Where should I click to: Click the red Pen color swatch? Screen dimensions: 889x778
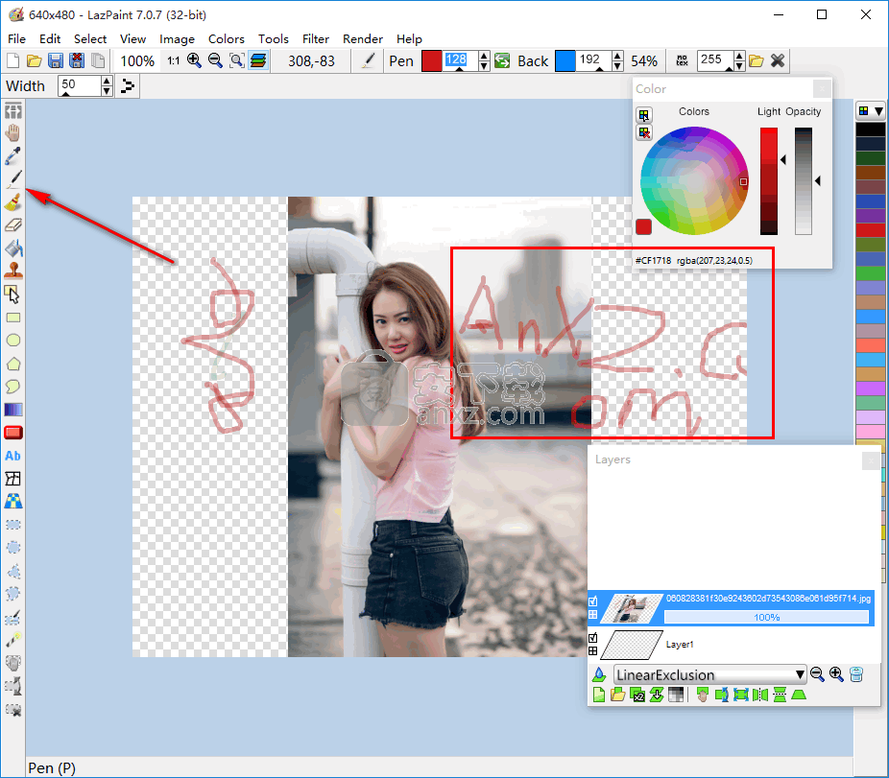pos(431,60)
